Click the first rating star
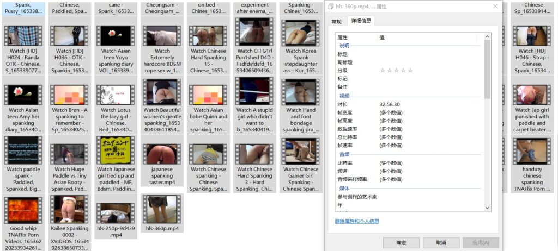Image resolution: width=558 pixels, height=251 pixels. pos(383,71)
